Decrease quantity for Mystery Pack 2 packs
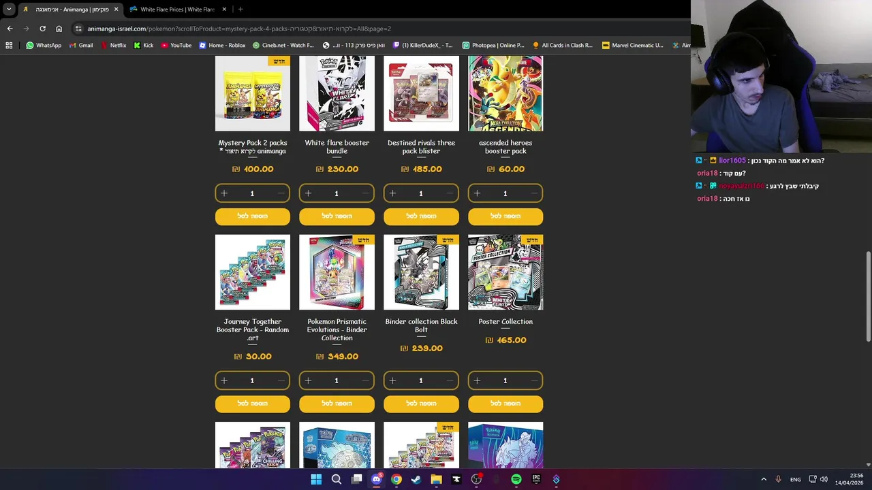This screenshot has width=872, height=490. 281,193
